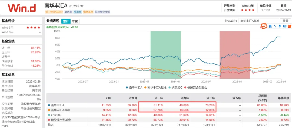This screenshot has width=292, height=128.
Task: Click the red shaded period in chart
Action: (x=235, y=55)
